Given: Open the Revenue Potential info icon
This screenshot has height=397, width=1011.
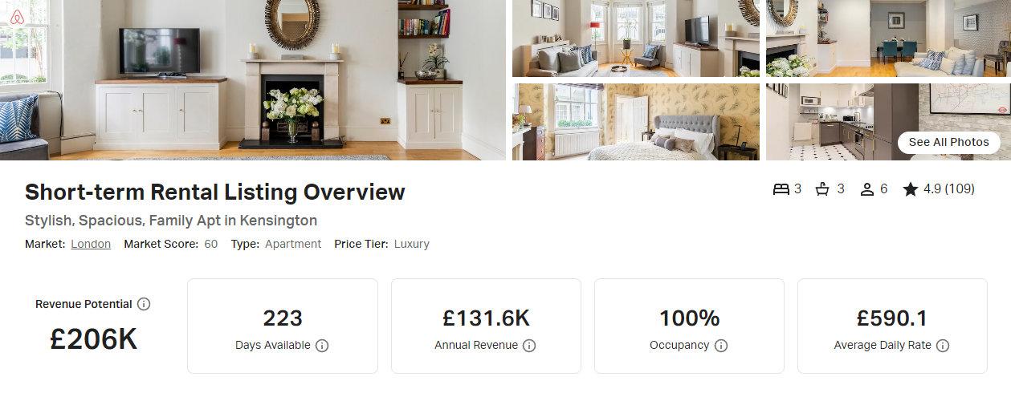Looking at the screenshot, I should [x=144, y=304].
